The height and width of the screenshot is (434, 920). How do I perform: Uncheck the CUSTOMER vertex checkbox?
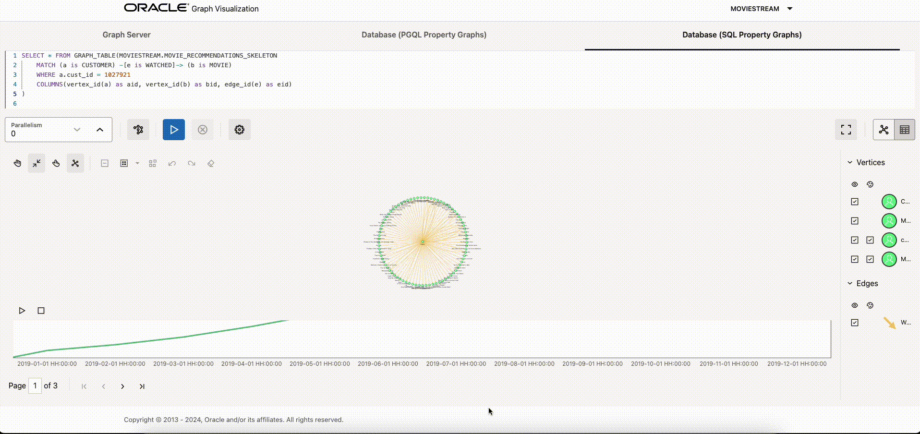point(855,201)
